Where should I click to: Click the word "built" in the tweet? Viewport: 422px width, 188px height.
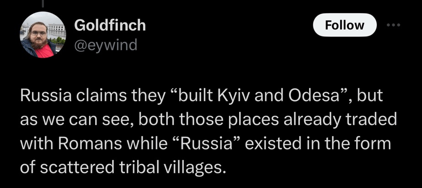200,97
